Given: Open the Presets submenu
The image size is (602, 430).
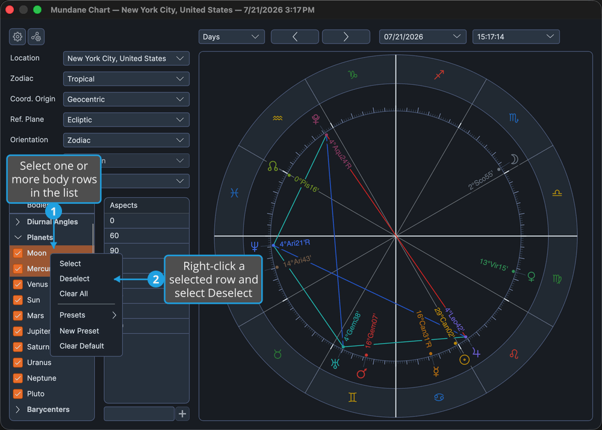Looking at the screenshot, I should pos(86,315).
